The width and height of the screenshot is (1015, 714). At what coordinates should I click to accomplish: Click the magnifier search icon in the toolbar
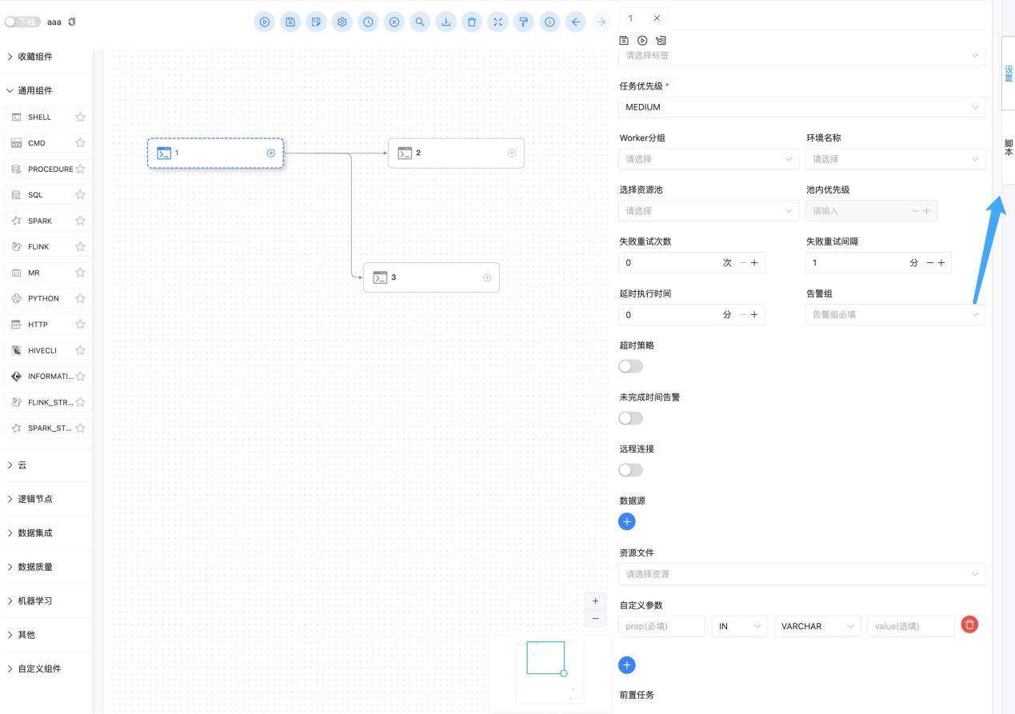coord(420,22)
